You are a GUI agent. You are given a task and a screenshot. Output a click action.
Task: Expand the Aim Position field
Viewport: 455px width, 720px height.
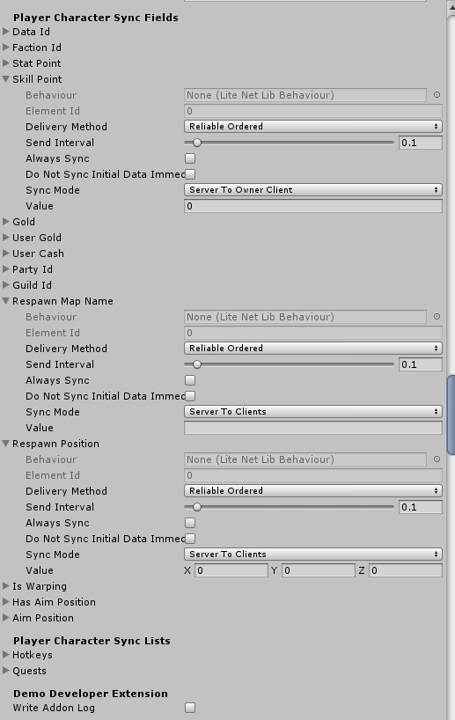point(6,618)
